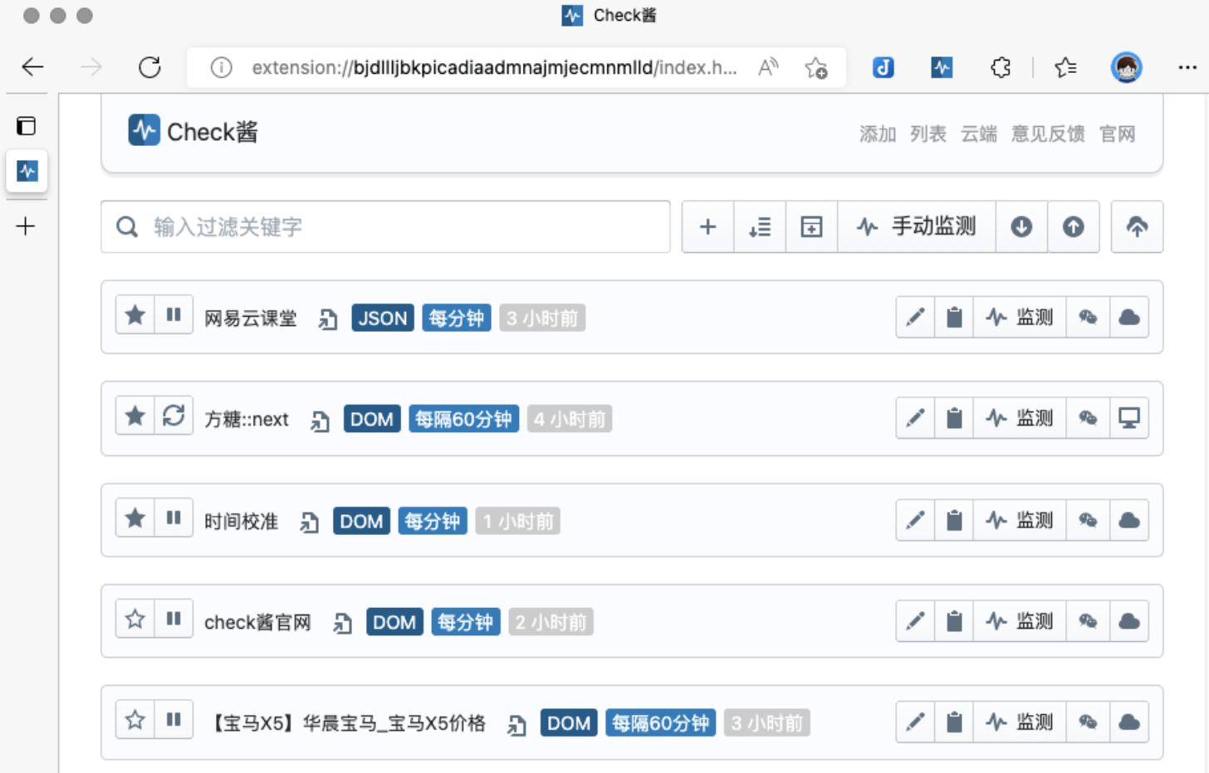Open the page link icon of 方糖::next
Image resolution: width=1209 pixels, height=773 pixels.
pos(321,421)
